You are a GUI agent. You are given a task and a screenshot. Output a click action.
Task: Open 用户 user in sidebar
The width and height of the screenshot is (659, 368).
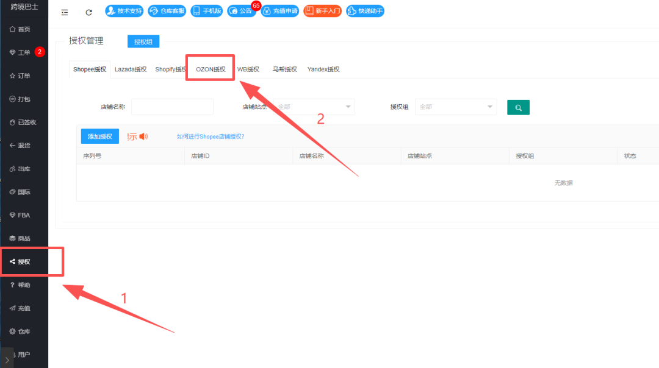[x=24, y=355]
